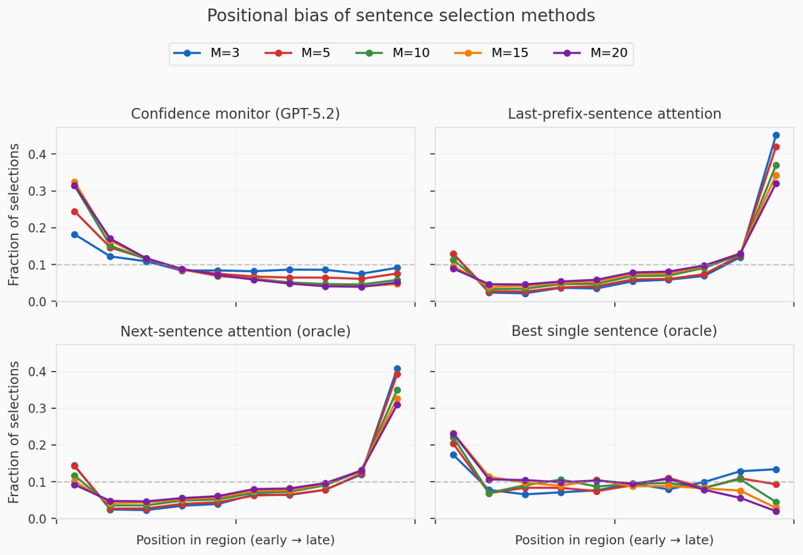This screenshot has height=555, width=803.
Task: Click the highest blue point in Next-sentence attention plot
Action: (x=397, y=369)
